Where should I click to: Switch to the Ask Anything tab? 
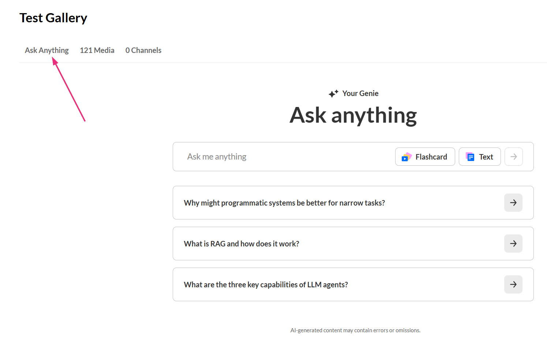pos(47,50)
